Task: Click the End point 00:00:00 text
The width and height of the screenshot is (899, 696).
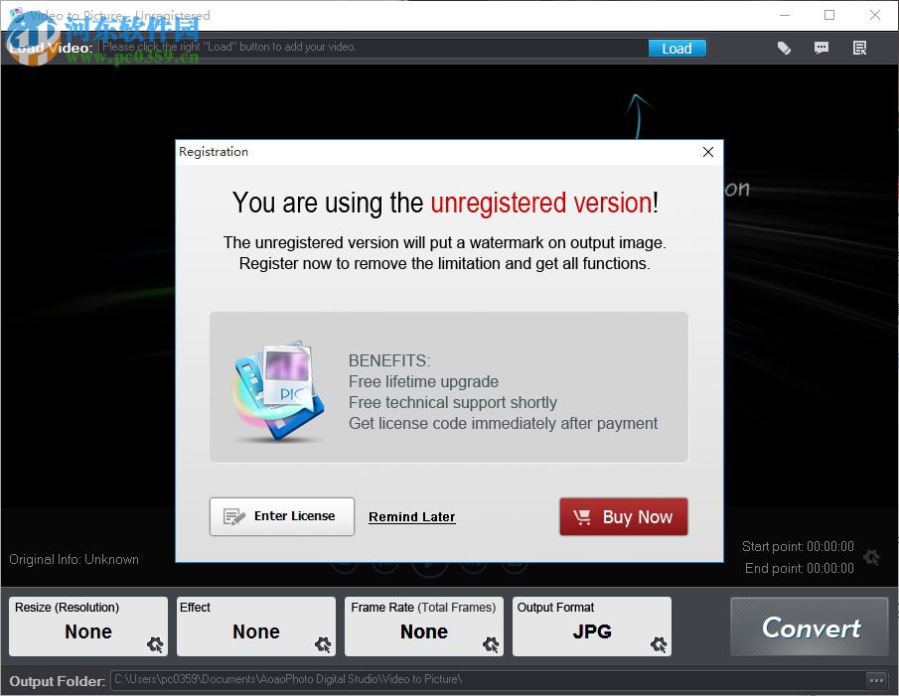Action: (x=800, y=568)
